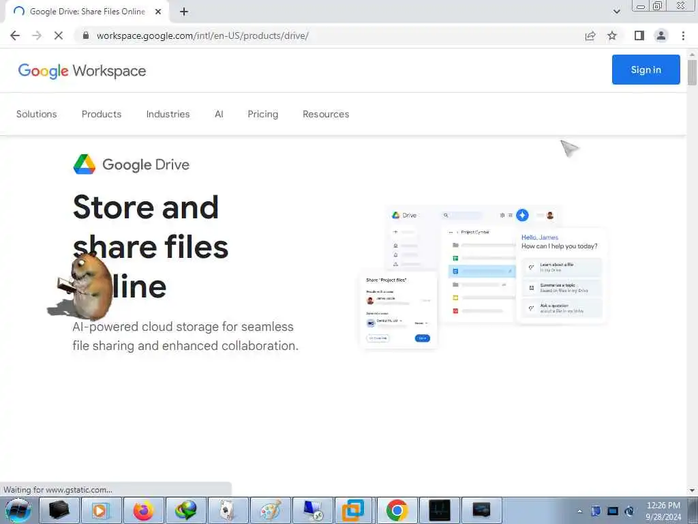Open the media player taskbar icon
Screen dimensions: 698x524
(x=101, y=510)
